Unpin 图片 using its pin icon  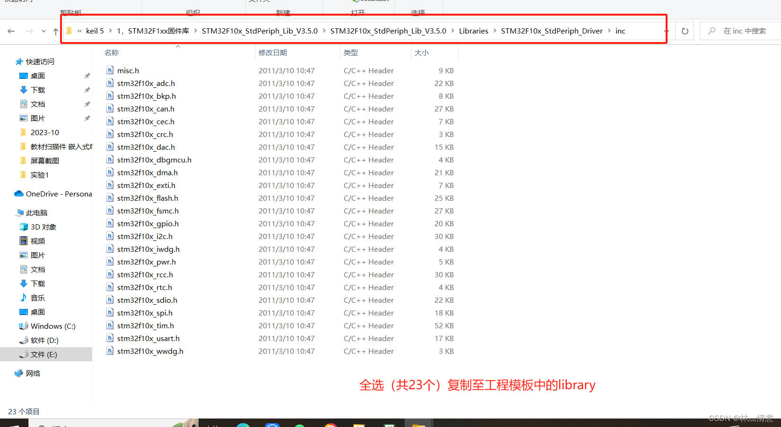87,119
